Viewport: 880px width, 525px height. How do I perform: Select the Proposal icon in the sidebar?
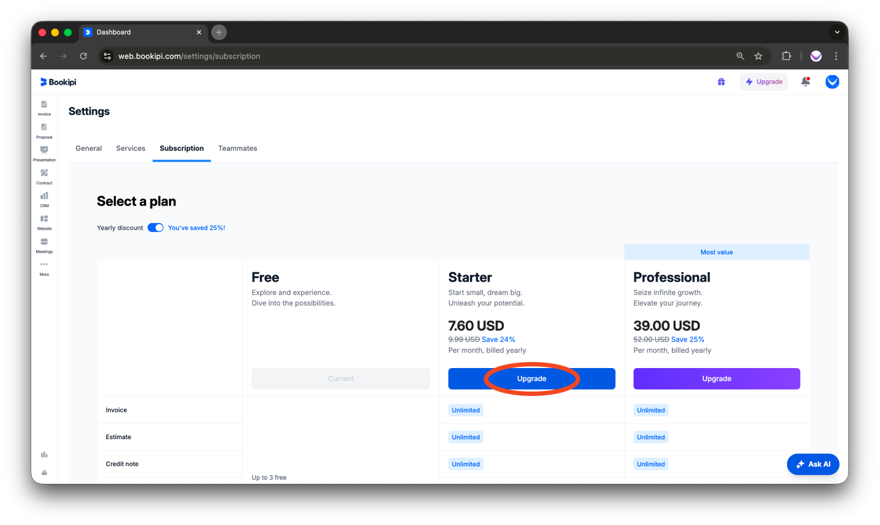click(44, 131)
